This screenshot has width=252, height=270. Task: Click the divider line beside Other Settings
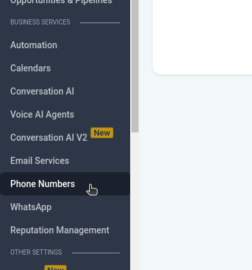point(96,253)
